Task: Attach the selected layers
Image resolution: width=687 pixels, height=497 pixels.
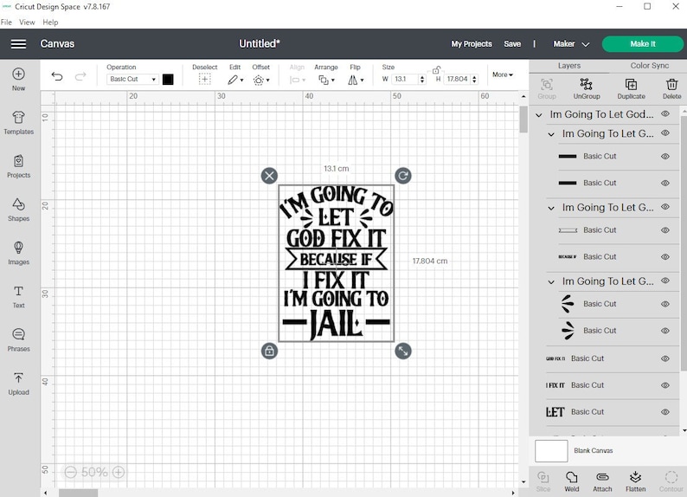Action: click(602, 481)
